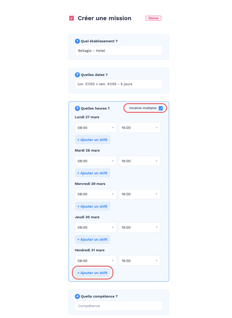
Task: Add a shift for Mardi 28 mars
Action: coord(93,173)
